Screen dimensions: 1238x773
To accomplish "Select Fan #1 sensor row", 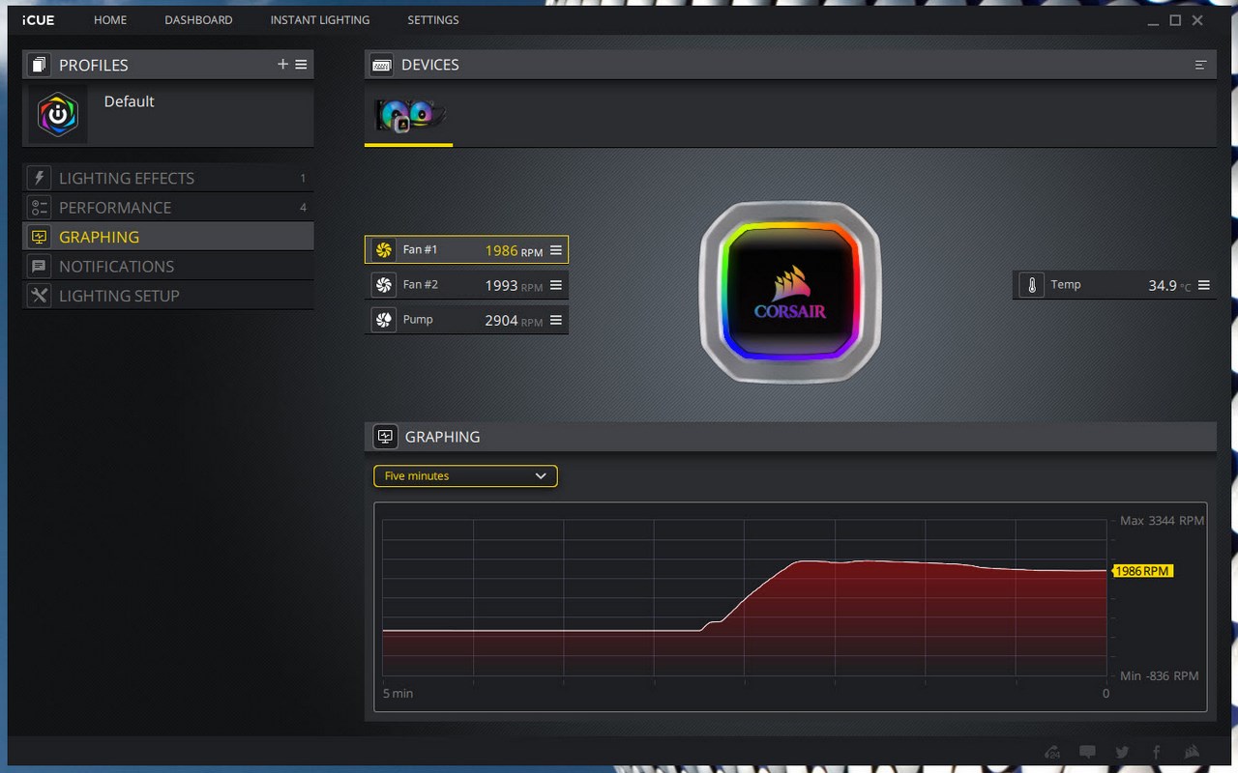I will point(466,250).
